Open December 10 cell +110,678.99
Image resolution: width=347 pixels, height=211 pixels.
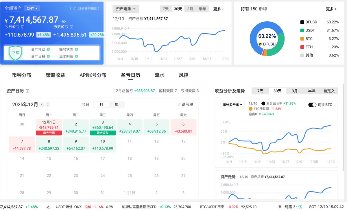click(103, 145)
